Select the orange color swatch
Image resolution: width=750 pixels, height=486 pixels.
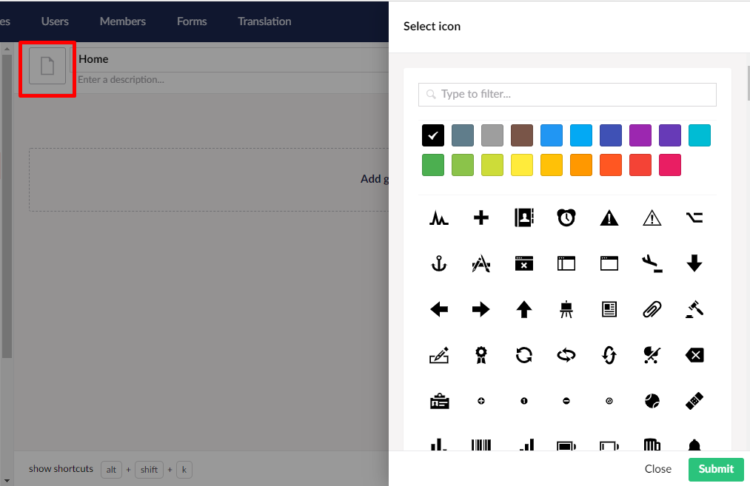pyautogui.click(x=581, y=165)
